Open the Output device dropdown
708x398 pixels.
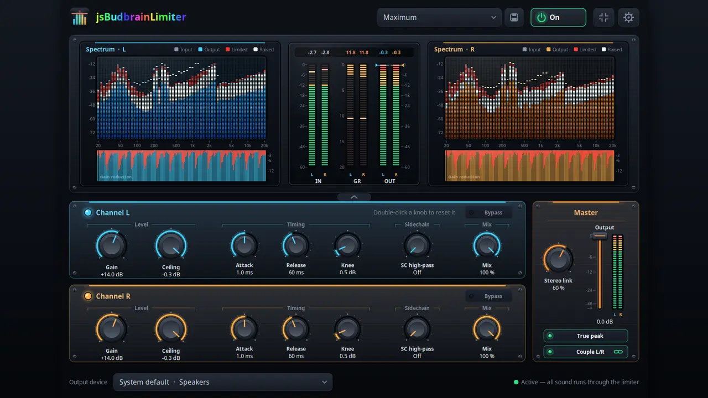point(223,382)
